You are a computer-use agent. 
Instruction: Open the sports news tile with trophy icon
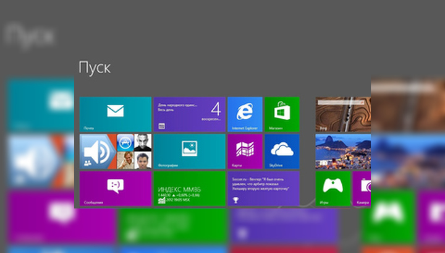264,189
